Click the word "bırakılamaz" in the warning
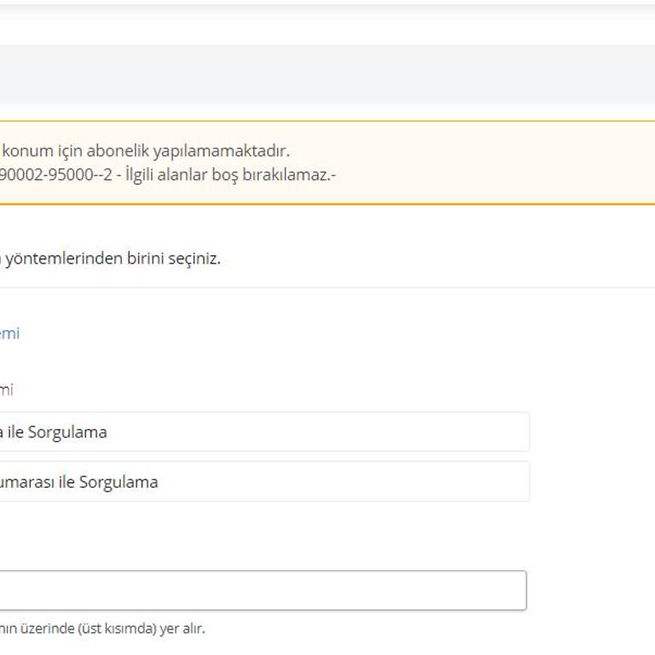Image resolution: width=655 pixels, height=655 pixels. (x=291, y=174)
